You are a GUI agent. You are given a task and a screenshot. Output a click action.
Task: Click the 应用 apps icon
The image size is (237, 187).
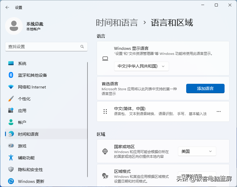tap(11, 110)
